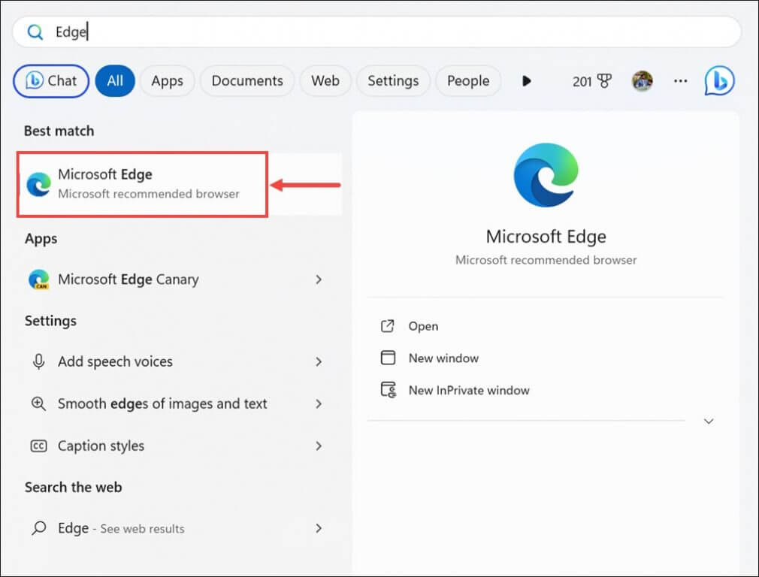The height and width of the screenshot is (577, 759).
Task: Click the New window icon
Action: tap(388, 358)
